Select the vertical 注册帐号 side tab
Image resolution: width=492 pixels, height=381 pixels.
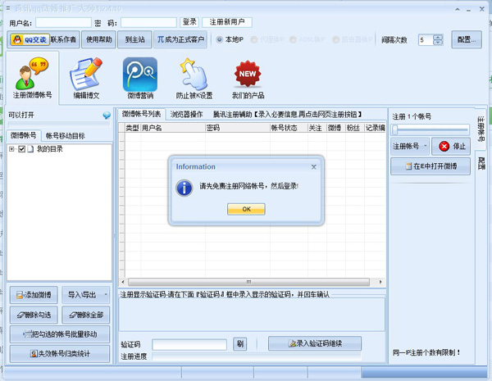[x=481, y=129]
